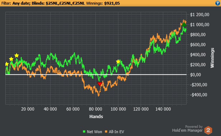Viewport: 221px width, 136px height.
Task: Click the $1 000,00 y-axis label
Action: (199, 25)
